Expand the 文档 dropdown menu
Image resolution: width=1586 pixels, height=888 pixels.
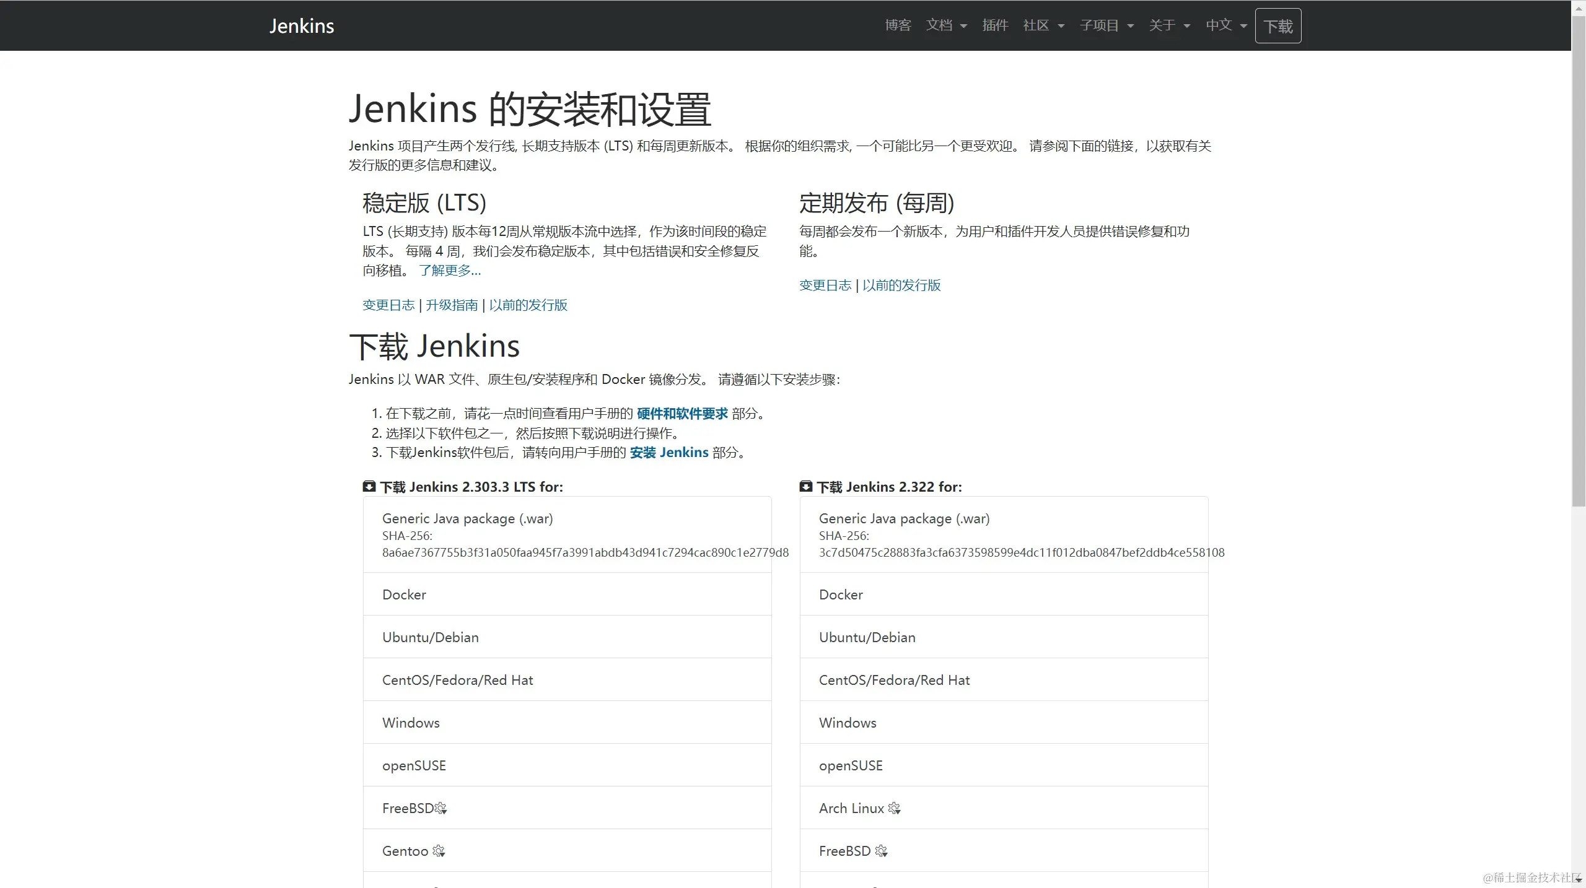(946, 25)
